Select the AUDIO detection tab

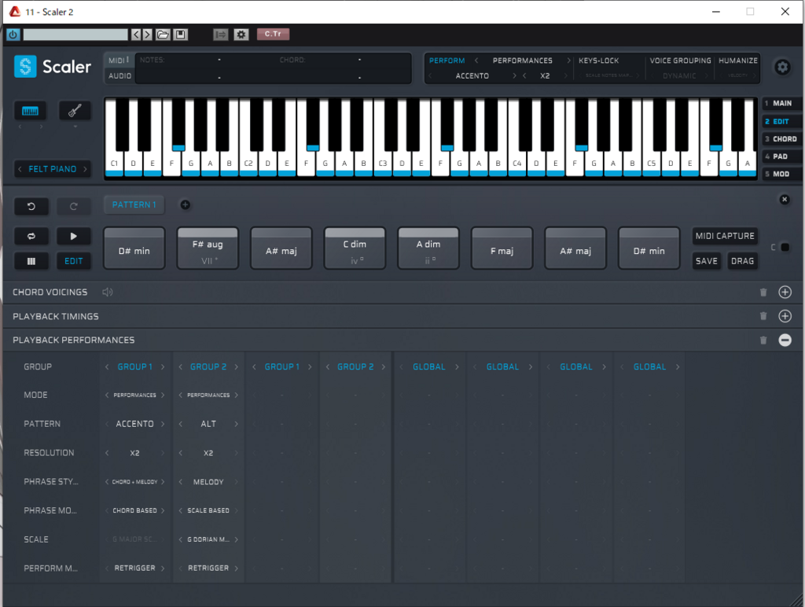tap(119, 76)
